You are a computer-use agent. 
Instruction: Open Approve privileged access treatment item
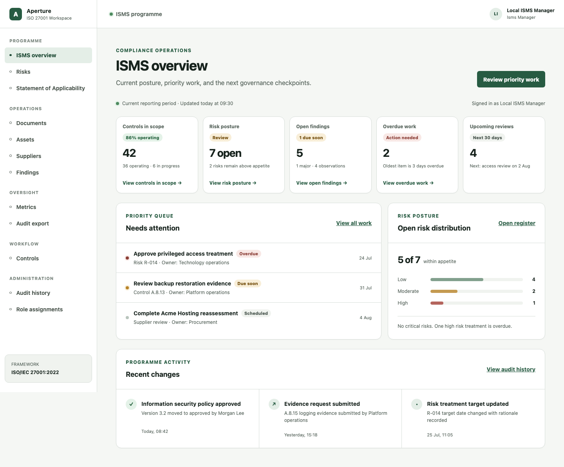[249, 258]
